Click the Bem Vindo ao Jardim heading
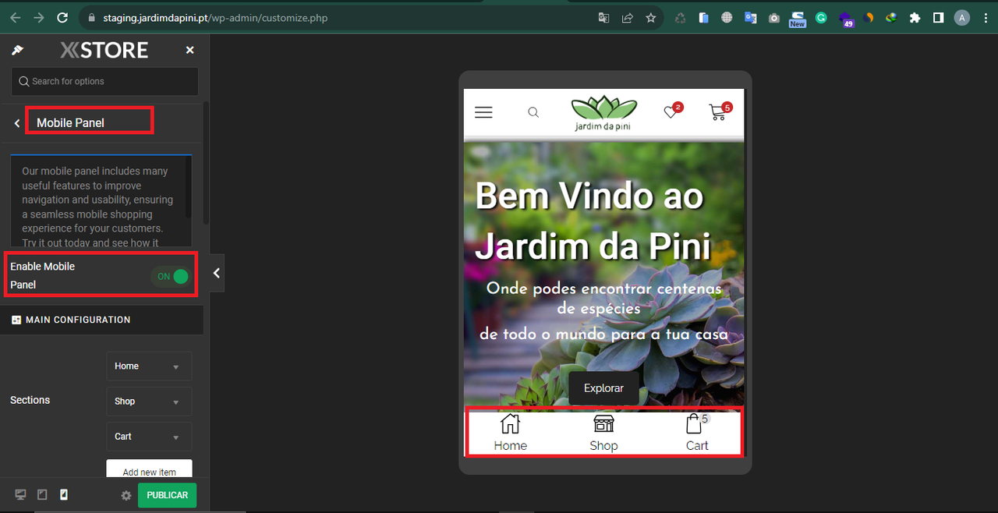The height and width of the screenshot is (513, 998). pos(593,221)
